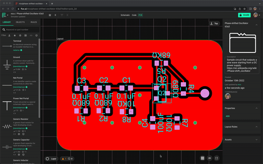Expand the Layout Rules section
The image size is (263, 164).
(x=256, y=127)
